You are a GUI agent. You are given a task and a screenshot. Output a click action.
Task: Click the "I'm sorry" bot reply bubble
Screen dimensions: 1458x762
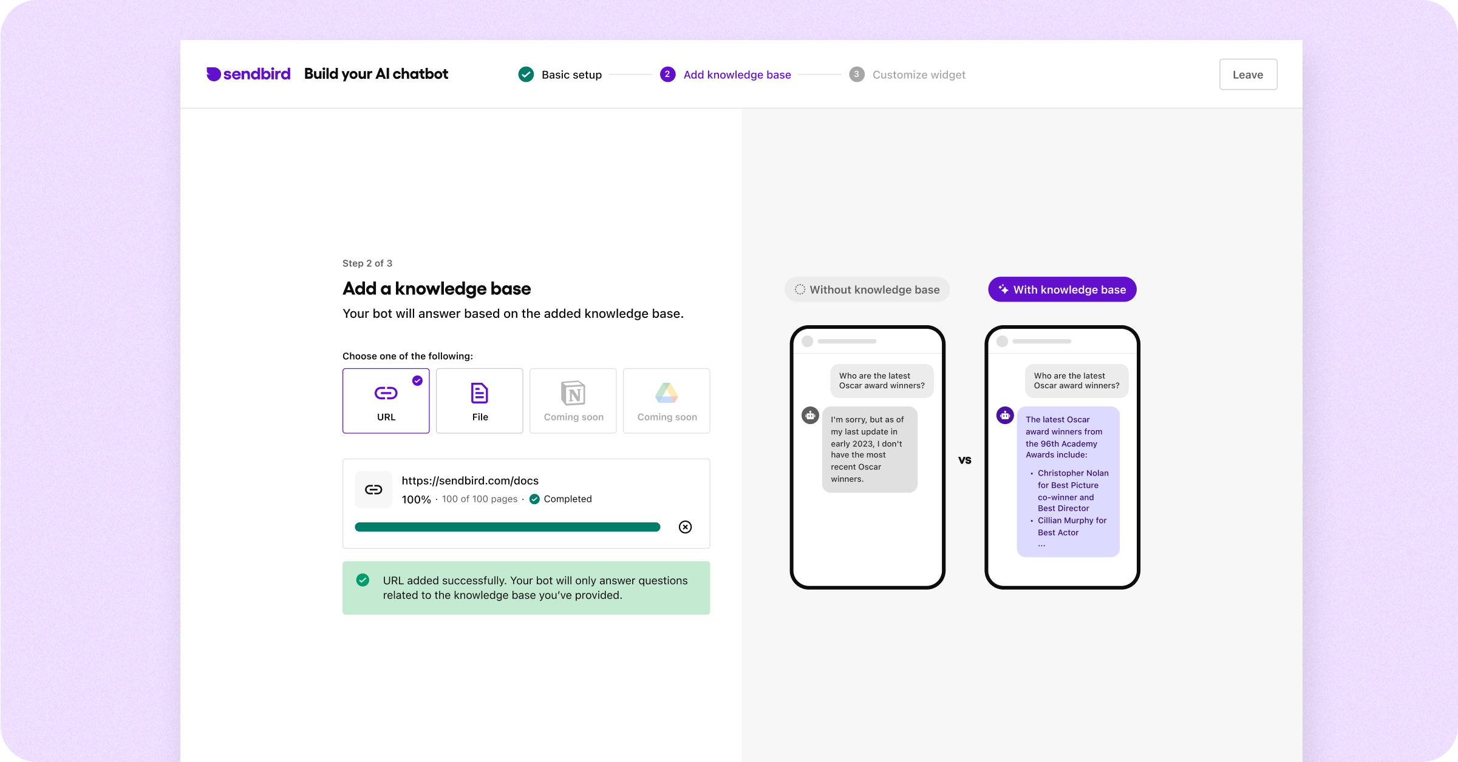870,450
